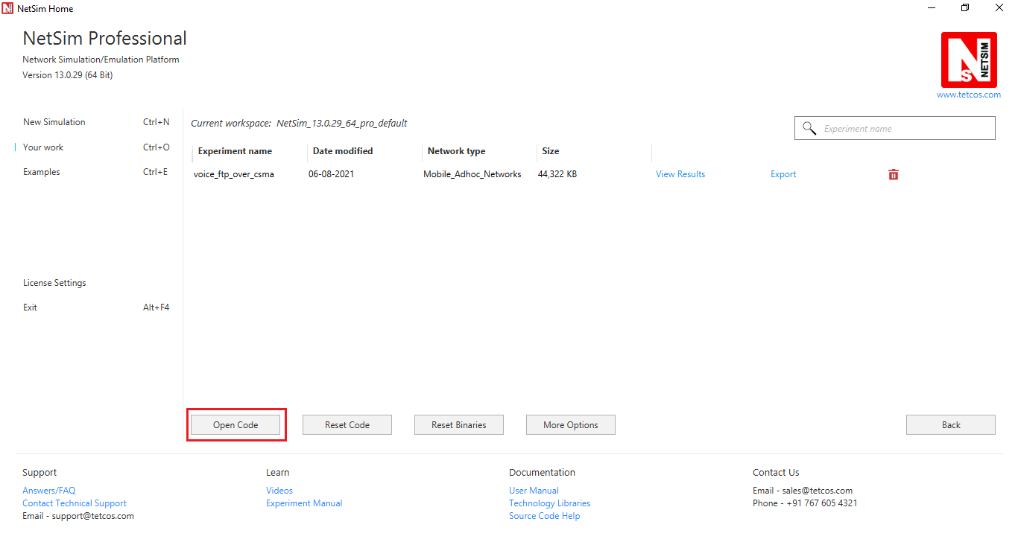Open License Settings
The image size is (1018, 542).
[x=54, y=283]
